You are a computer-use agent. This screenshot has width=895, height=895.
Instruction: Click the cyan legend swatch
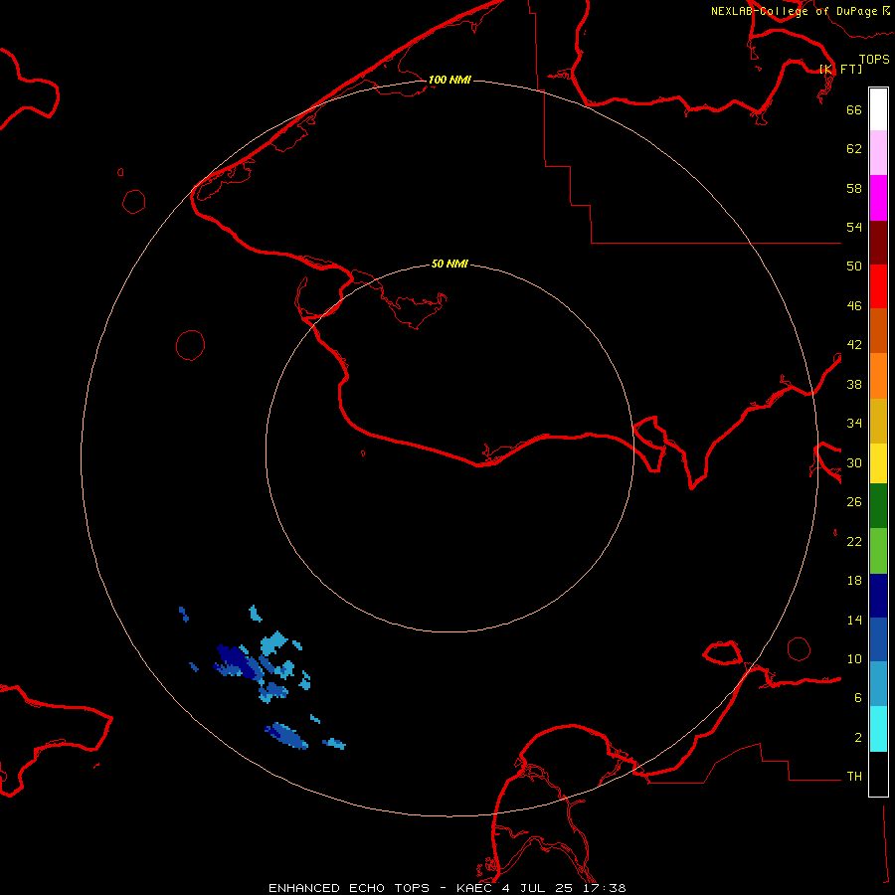878,729
